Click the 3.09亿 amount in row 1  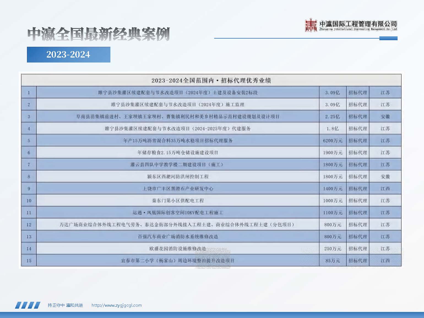pos(333,93)
